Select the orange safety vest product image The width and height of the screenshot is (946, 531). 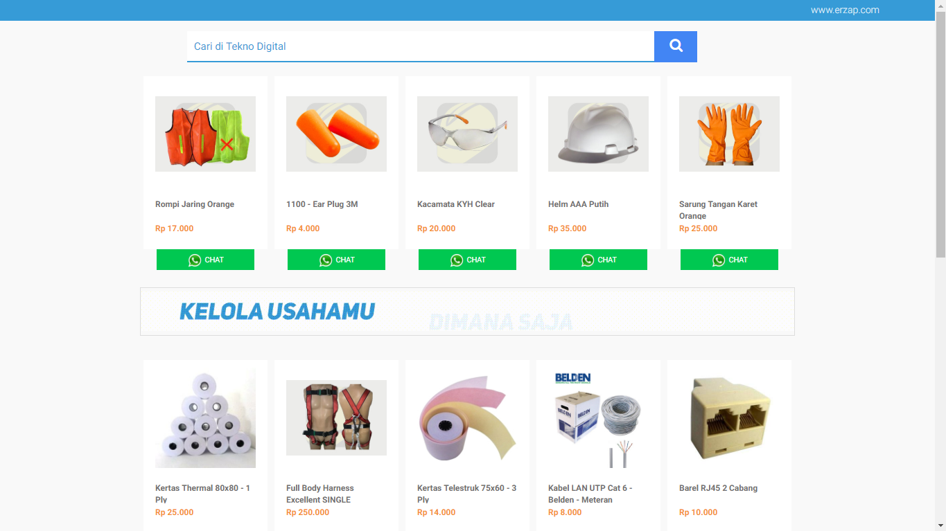(x=205, y=134)
